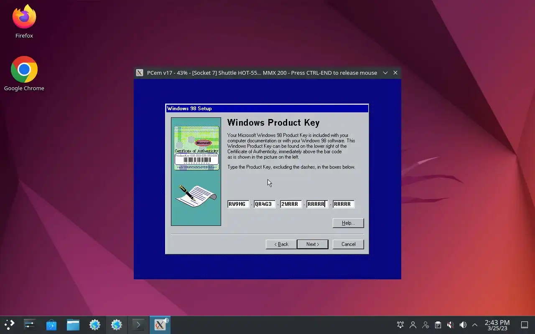The image size is (535, 334).
Task: Launch Discover software center from the taskbar
Action: [x=51, y=325]
